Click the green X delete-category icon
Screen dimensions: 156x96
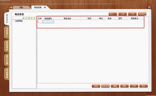(29, 18)
